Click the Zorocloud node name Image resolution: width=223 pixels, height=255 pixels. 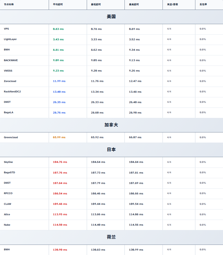click(x=10, y=81)
